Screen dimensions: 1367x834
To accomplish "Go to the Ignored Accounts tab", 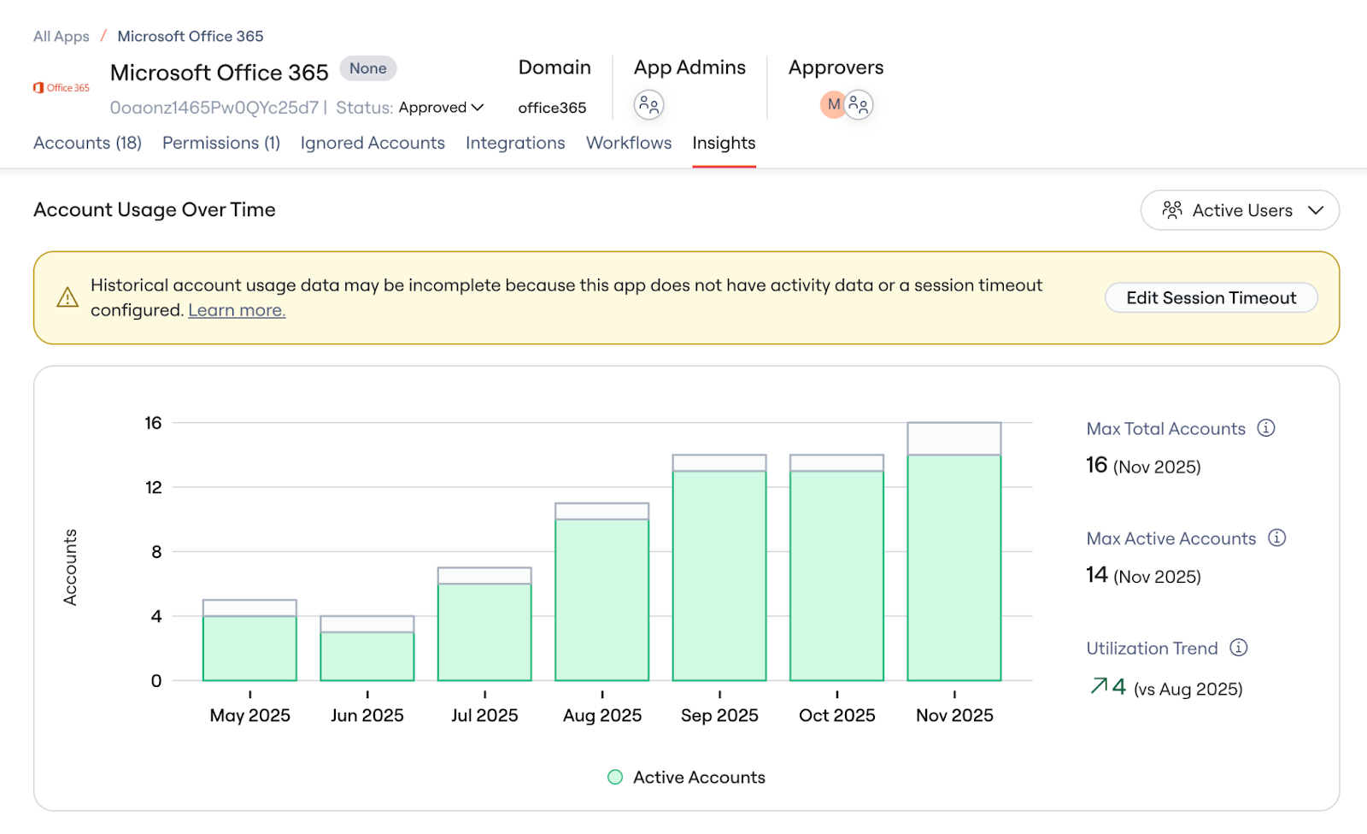I will tap(373, 143).
